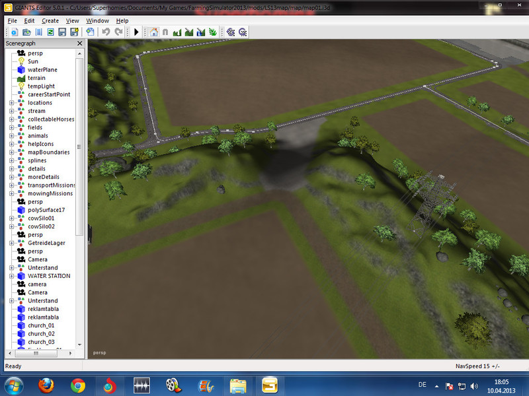The image size is (529, 396).
Task: Expand the animals node
Action: coord(11,136)
